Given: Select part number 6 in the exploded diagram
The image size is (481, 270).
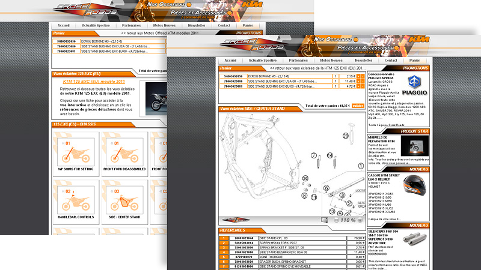Looking at the screenshot, I should 326,188.
